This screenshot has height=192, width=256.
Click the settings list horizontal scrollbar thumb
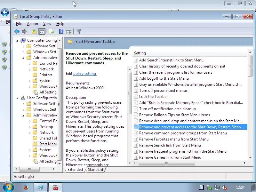click(x=166, y=163)
